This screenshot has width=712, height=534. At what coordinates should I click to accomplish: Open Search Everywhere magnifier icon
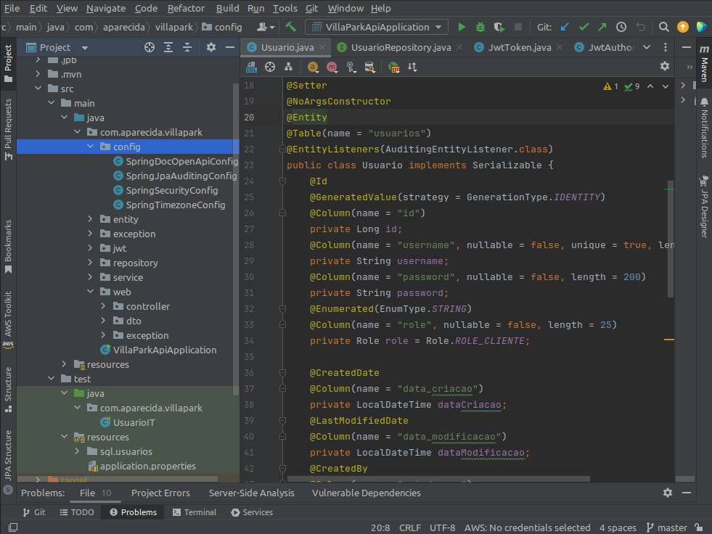point(664,27)
